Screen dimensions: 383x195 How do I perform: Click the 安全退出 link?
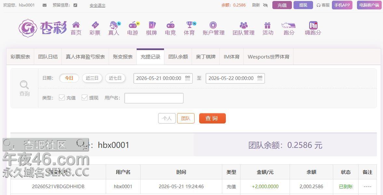tap(97, 6)
